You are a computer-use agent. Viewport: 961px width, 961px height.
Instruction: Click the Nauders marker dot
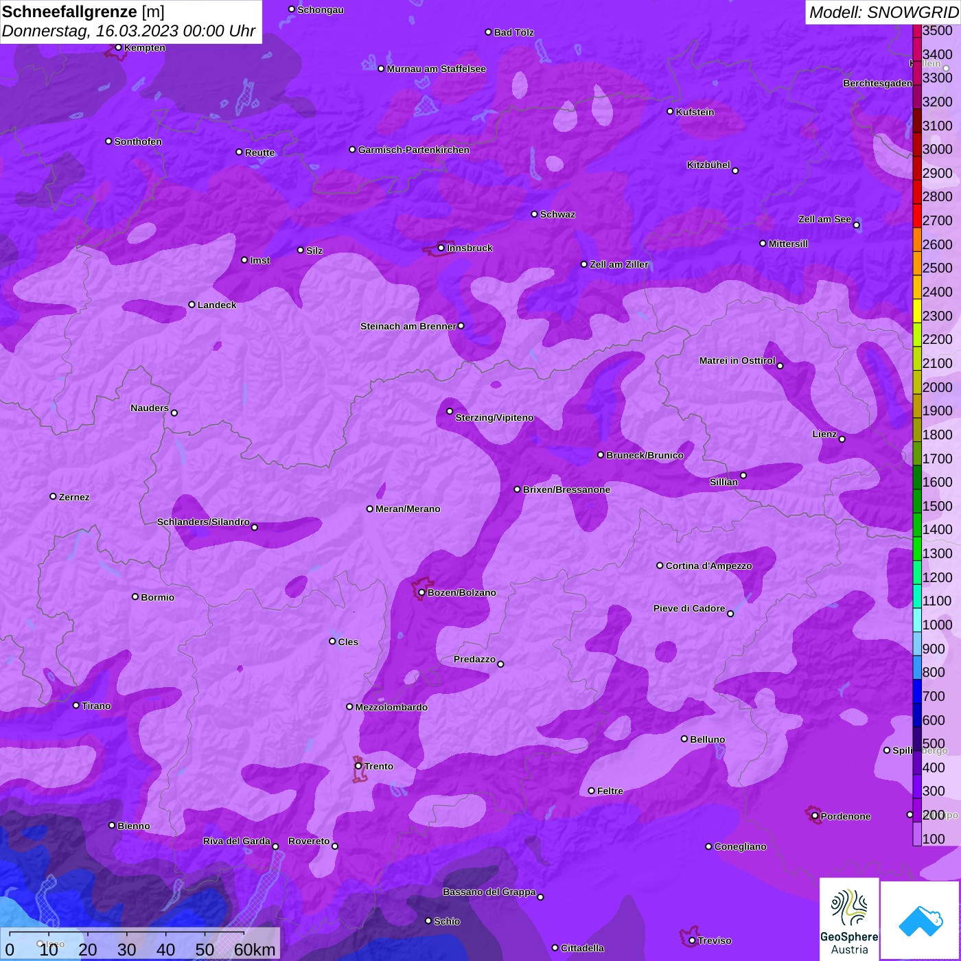pyautogui.click(x=174, y=413)
